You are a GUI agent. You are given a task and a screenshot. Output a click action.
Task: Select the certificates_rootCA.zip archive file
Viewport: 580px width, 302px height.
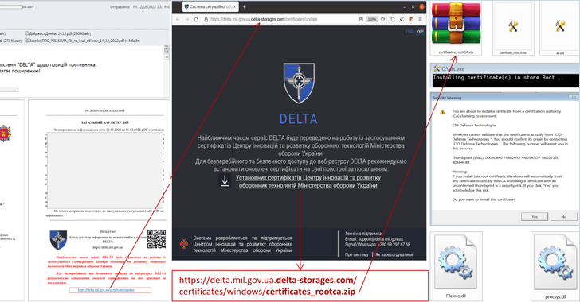[456, 28]
